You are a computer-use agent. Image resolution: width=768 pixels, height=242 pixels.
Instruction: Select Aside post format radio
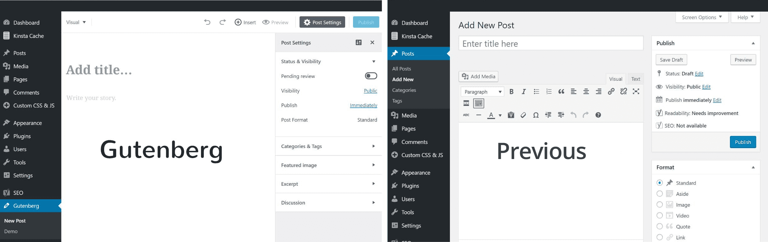(x=660, y=194)
